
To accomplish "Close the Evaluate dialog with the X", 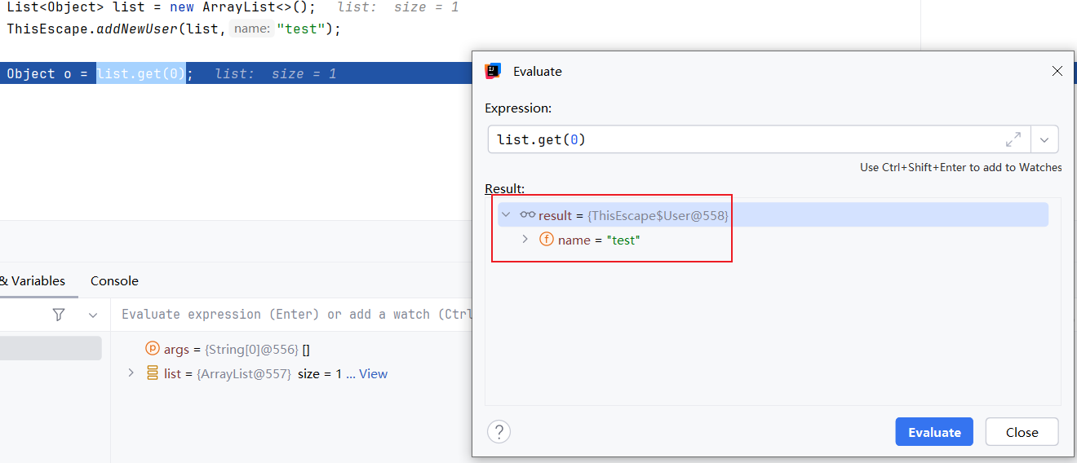I will tap(1057, 71).
